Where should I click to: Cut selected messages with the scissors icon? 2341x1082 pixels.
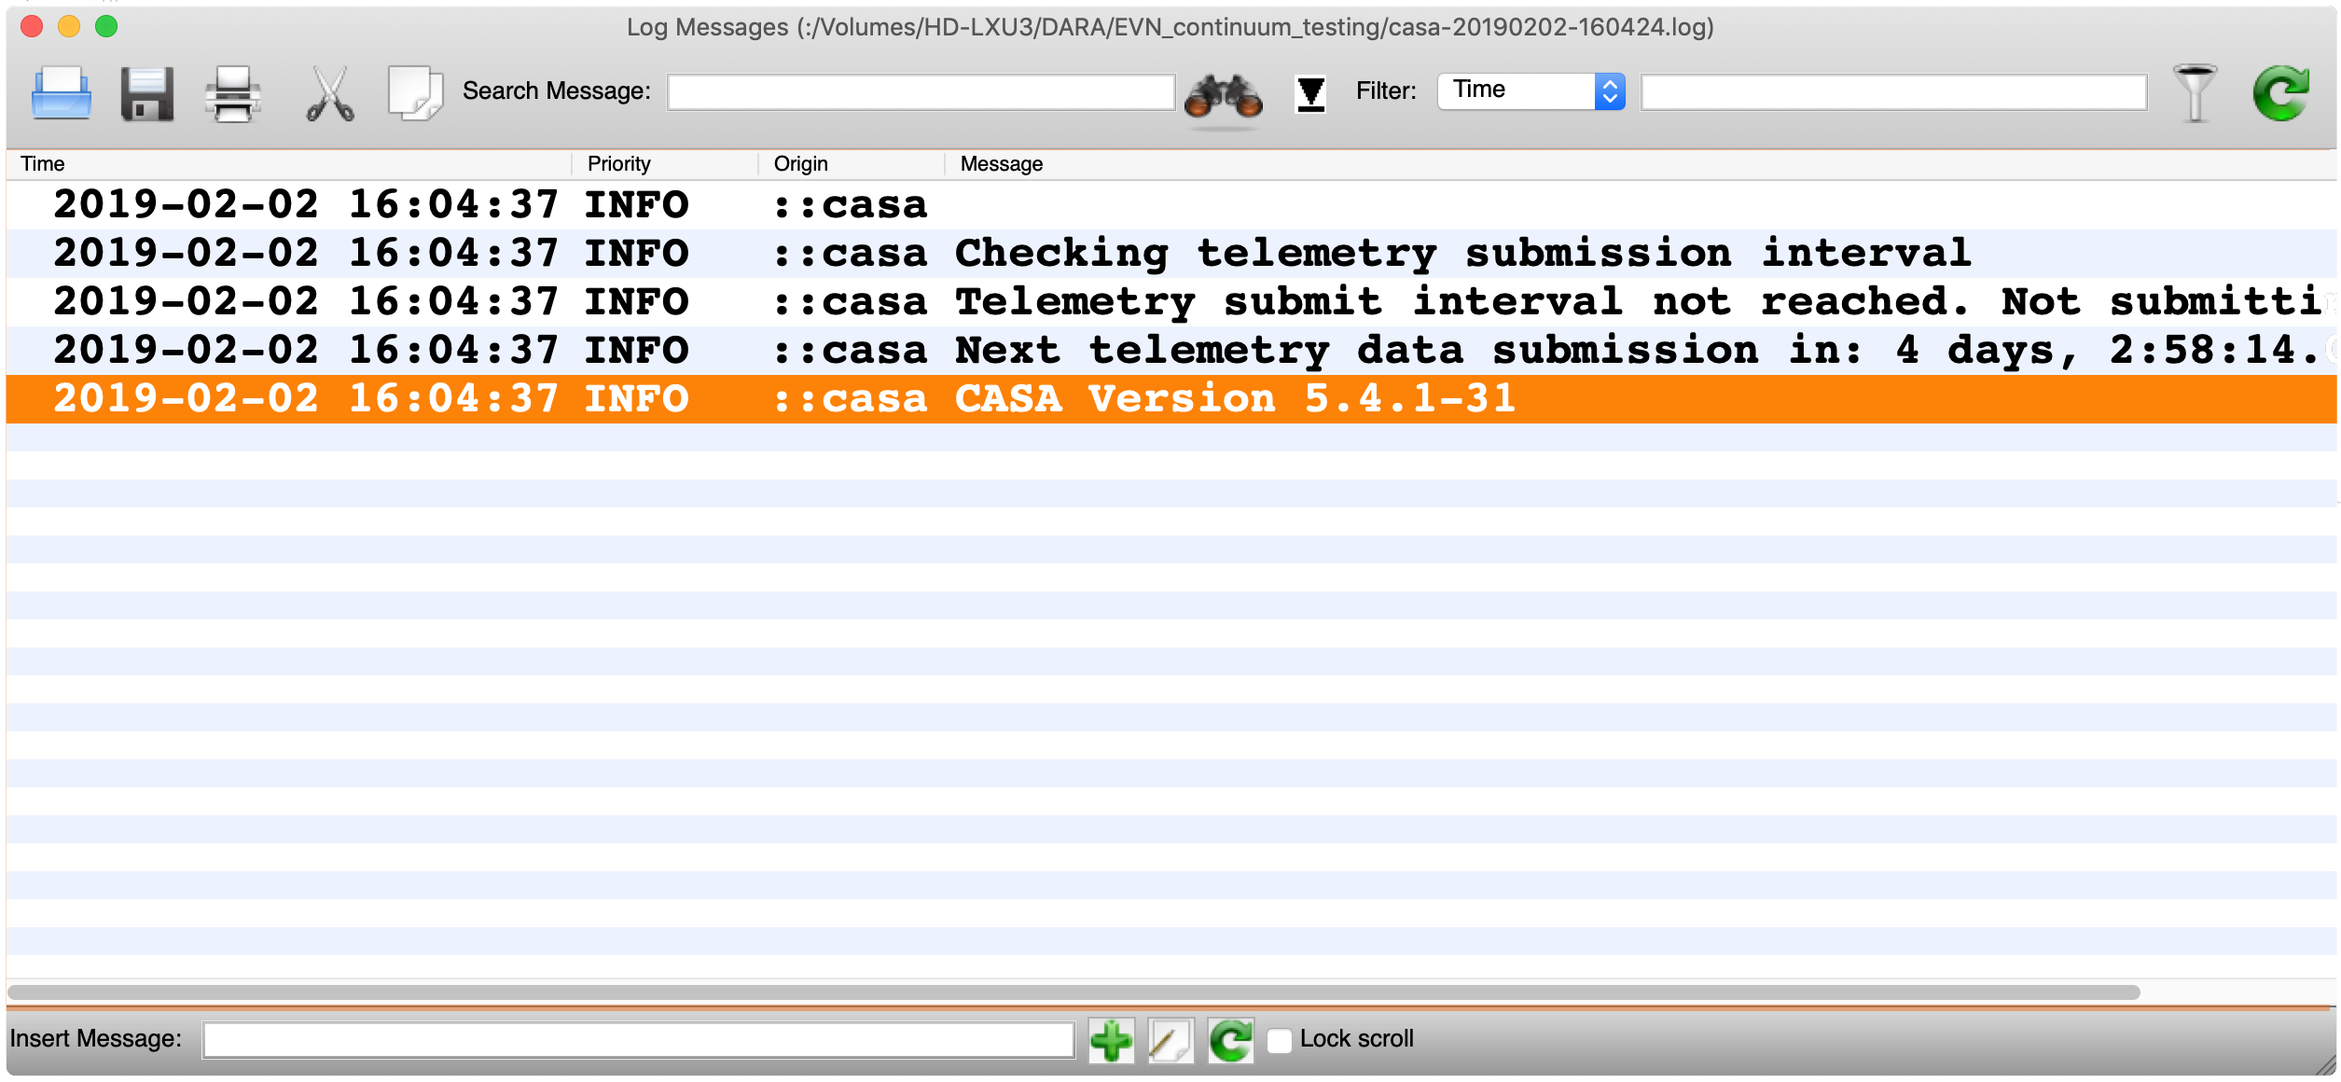pyautogui.click(x=330, y=93)
